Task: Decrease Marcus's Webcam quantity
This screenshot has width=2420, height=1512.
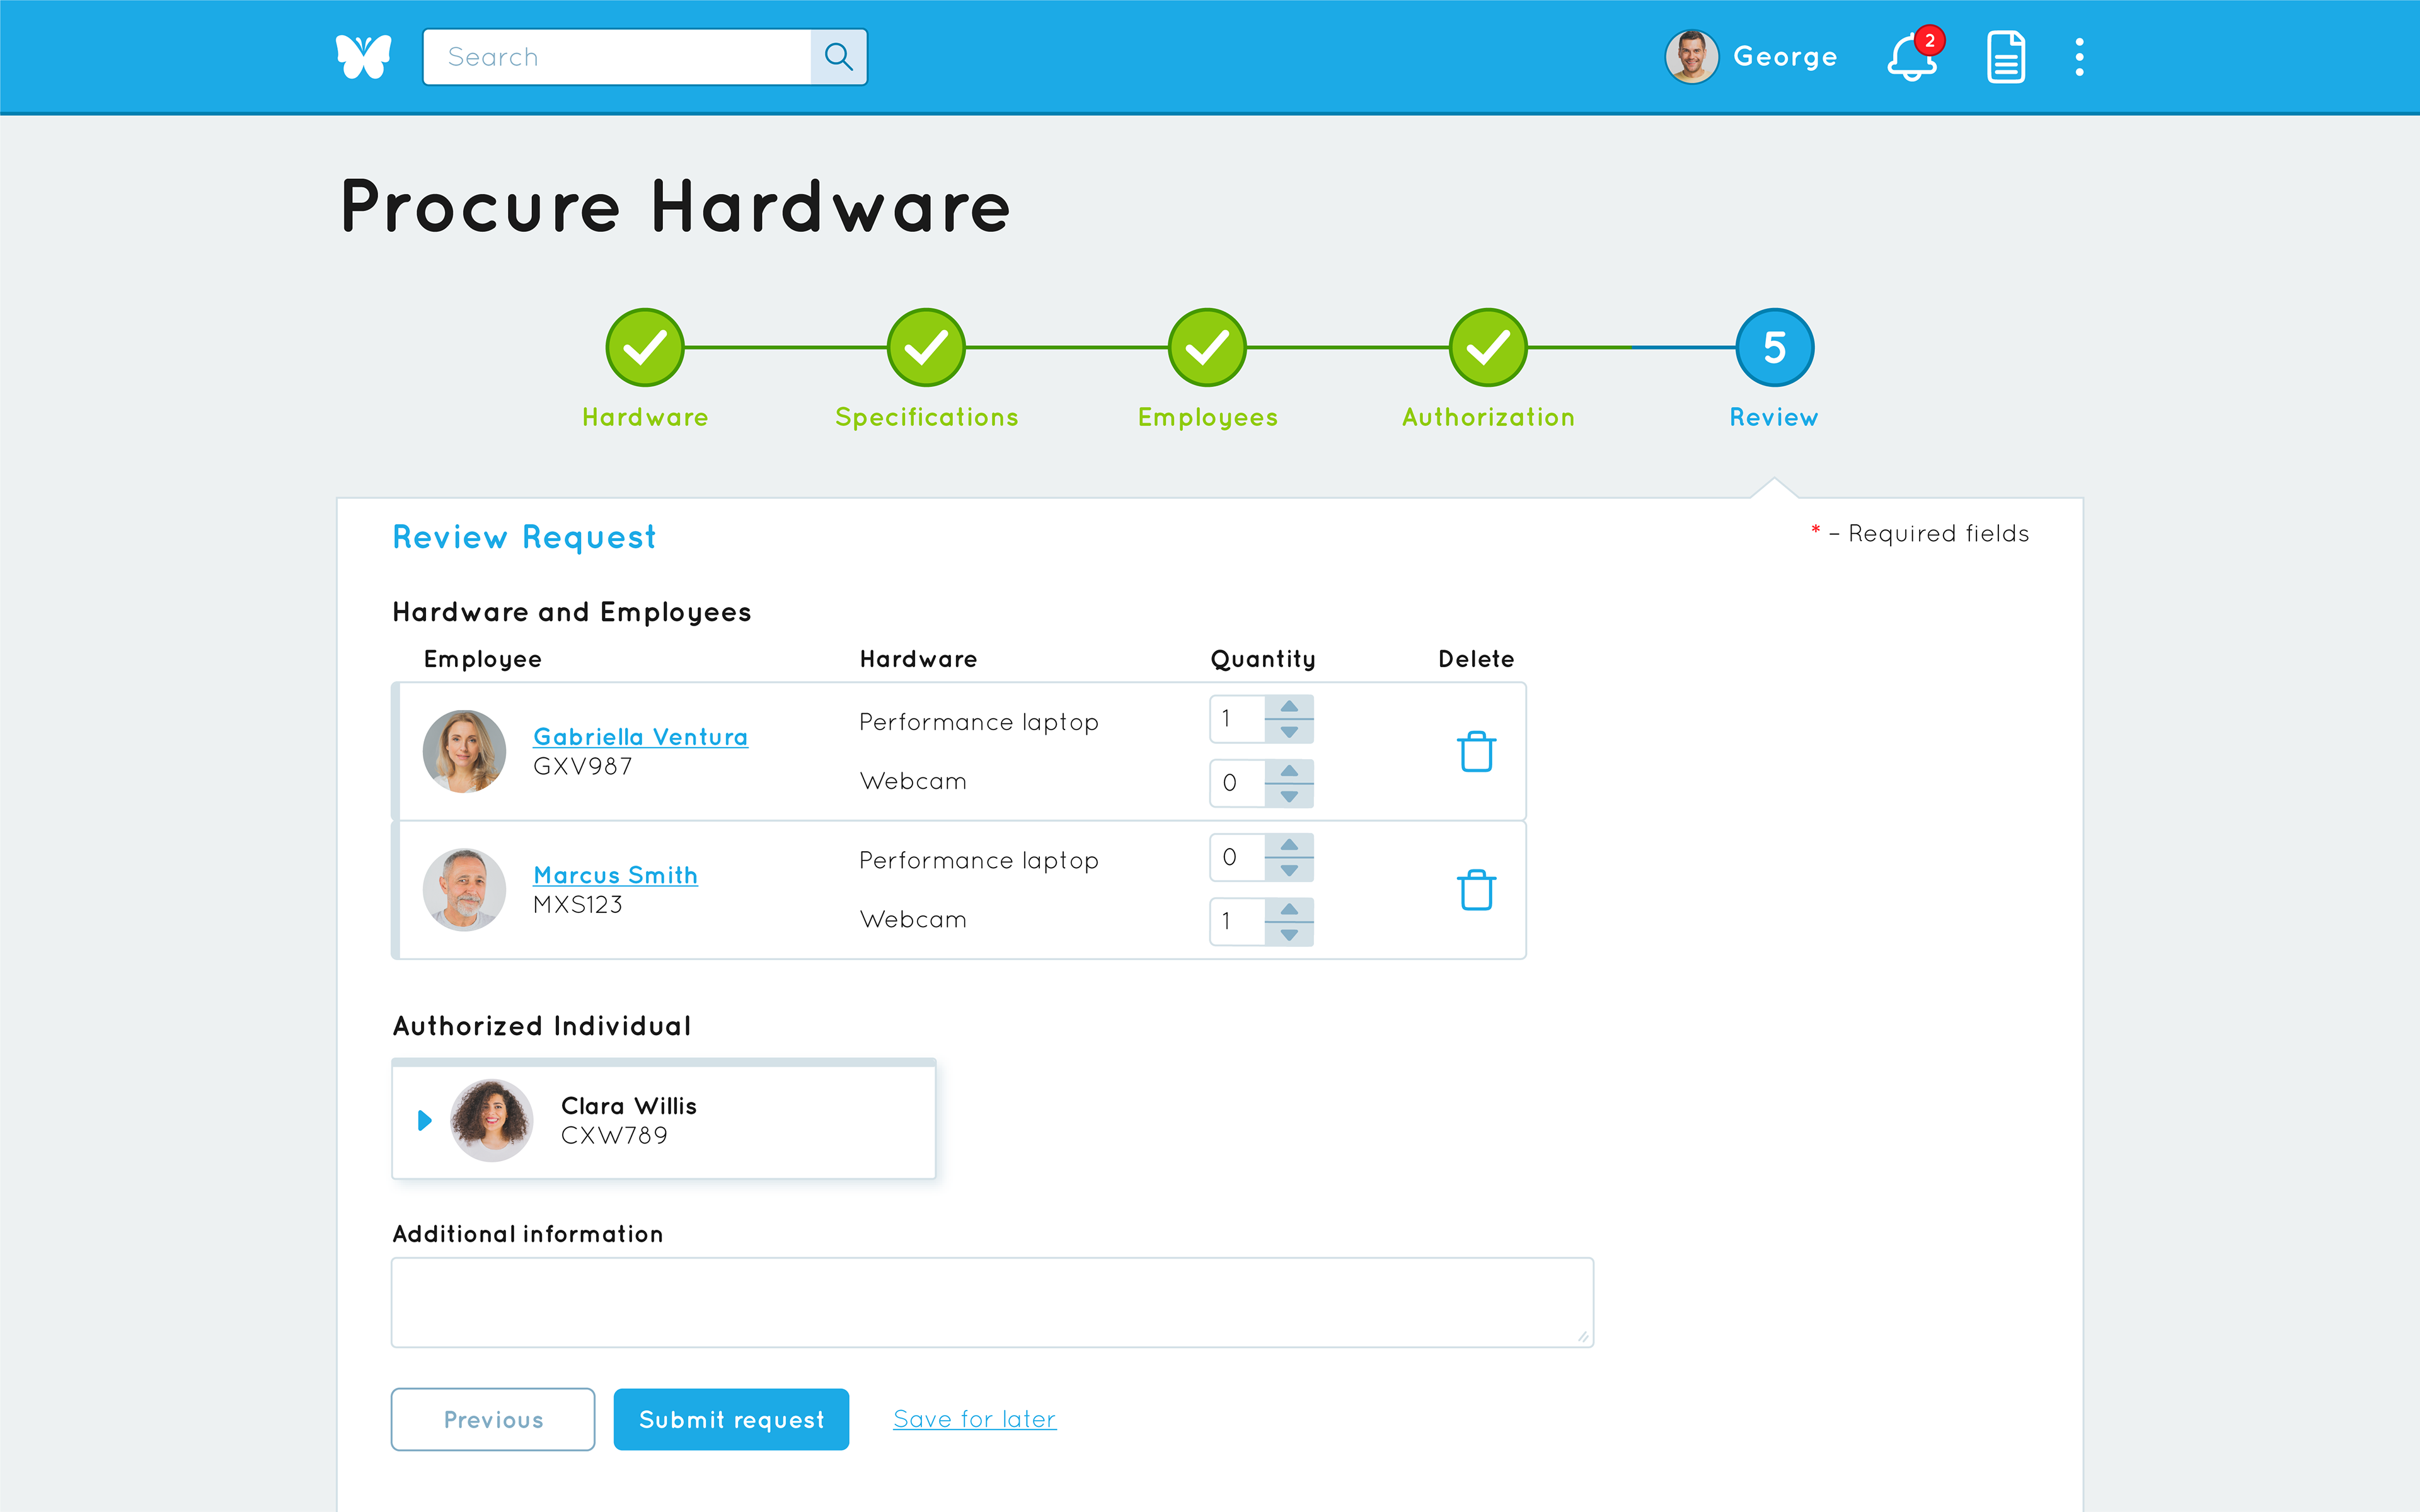Action: (1289, 934)
